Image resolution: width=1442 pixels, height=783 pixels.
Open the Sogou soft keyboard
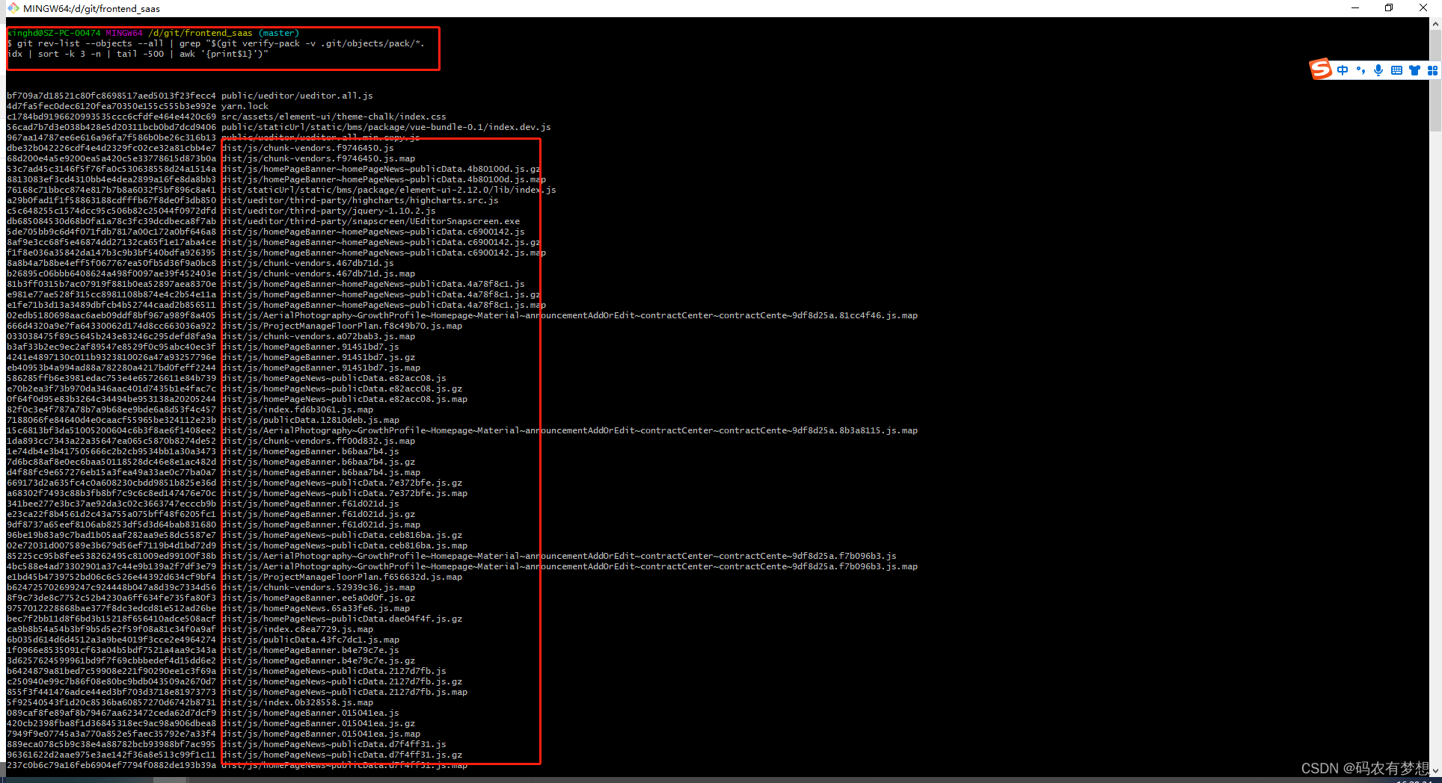(x=1396, y=70)
